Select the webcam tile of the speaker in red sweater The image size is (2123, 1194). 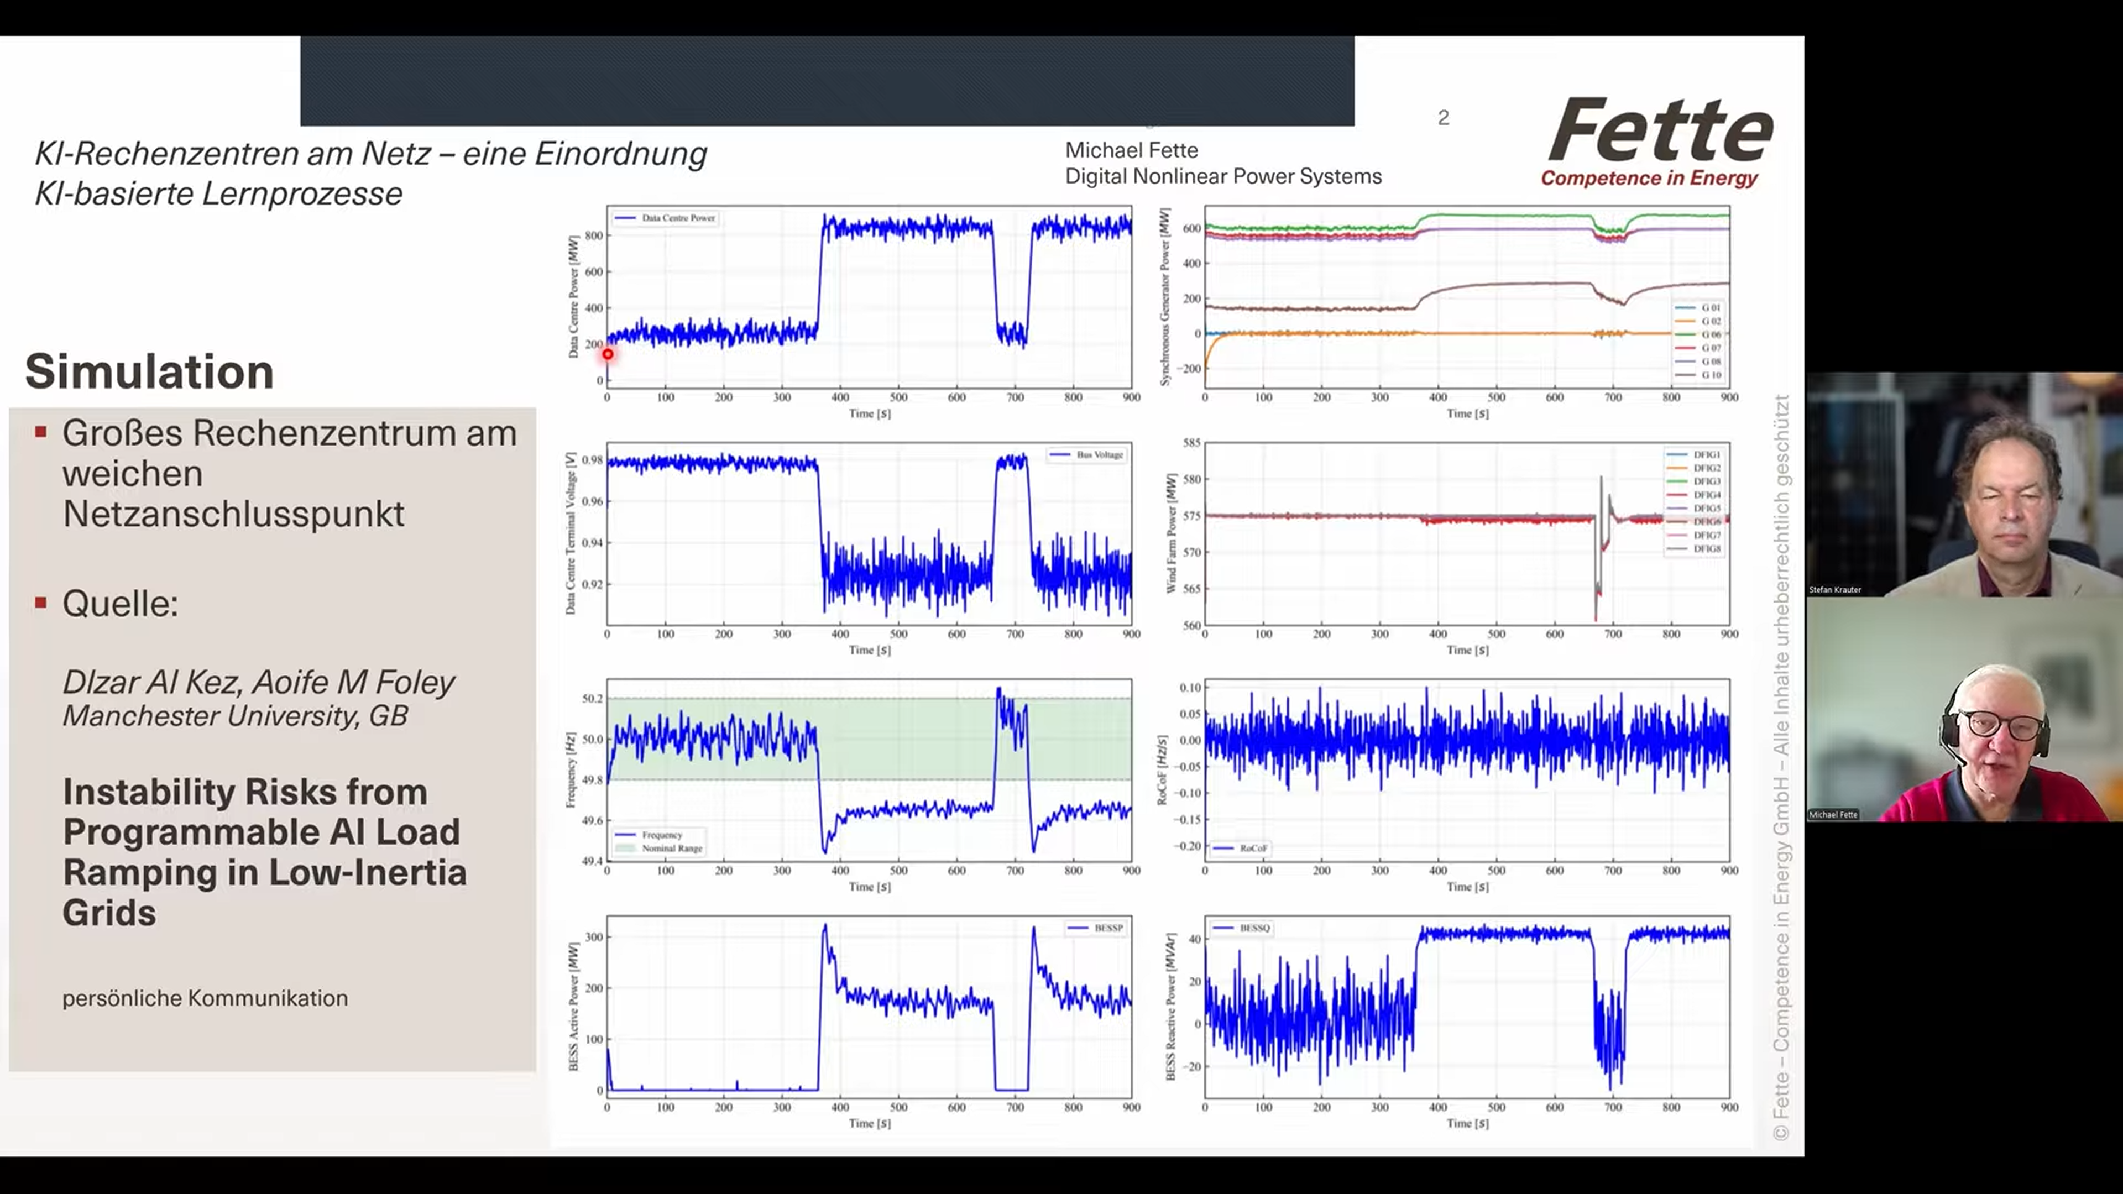(1964, 709)
